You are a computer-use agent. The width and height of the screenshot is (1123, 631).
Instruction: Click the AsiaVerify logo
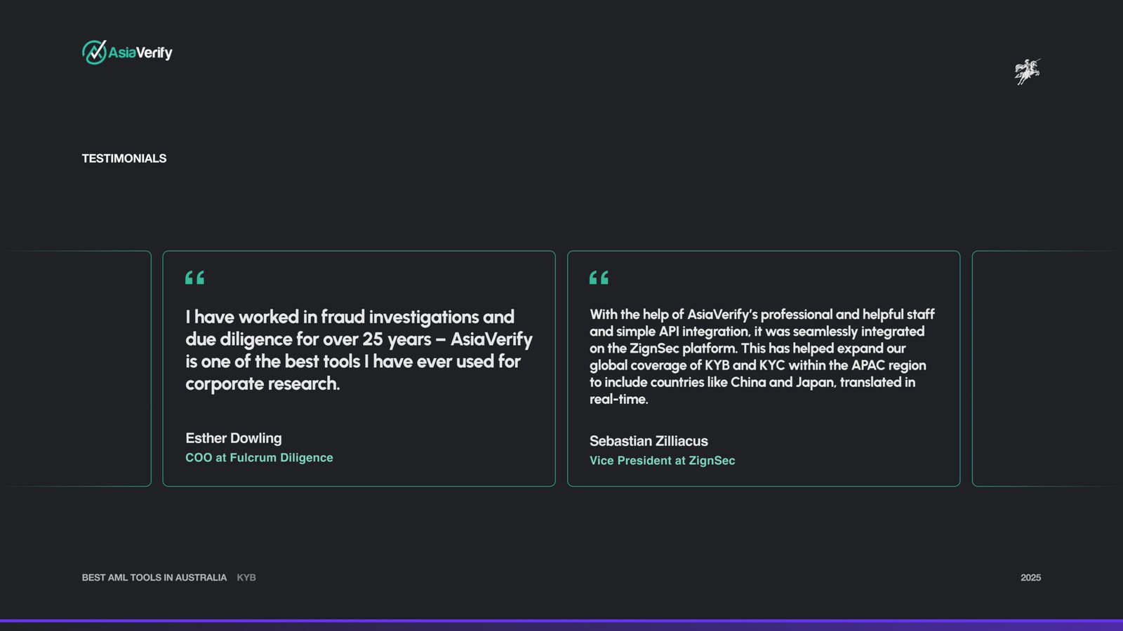(x=127, y=52)
